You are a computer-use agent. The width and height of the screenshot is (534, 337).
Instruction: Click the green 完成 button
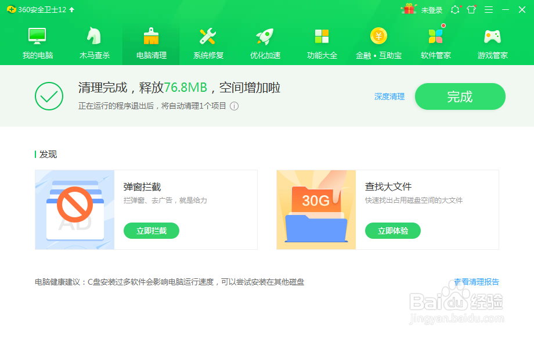(x=460, y=96)
